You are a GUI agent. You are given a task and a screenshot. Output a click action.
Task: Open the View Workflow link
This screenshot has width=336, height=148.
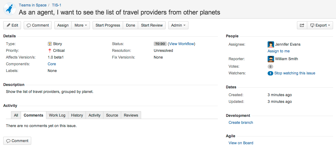click(181, 44)
